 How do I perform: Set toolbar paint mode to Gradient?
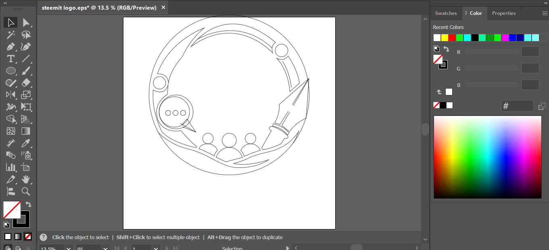pyautogui.click(x=18, y=236)
